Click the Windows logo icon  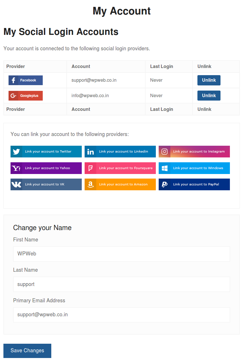pos(164,168)
